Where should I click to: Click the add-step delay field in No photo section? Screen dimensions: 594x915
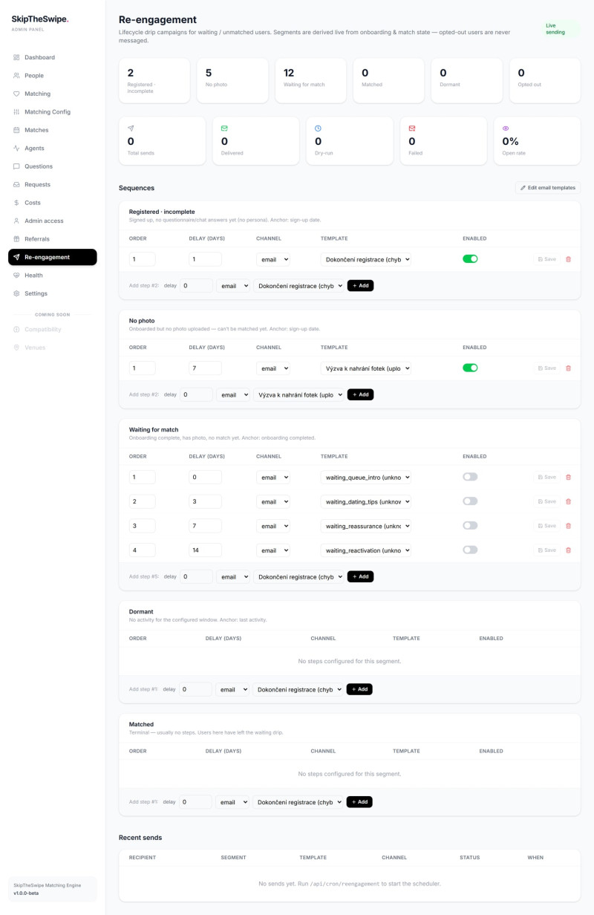coord(196,394)
